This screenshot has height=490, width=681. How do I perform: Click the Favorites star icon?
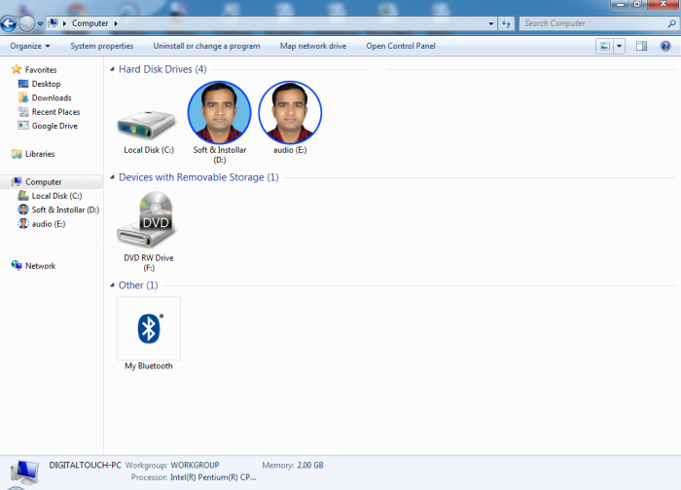pyautogui.click(x=17, y=69)
